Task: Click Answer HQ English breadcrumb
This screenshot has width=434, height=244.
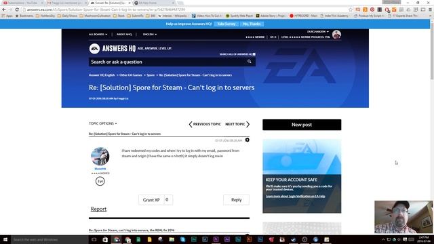Action: 102,75
